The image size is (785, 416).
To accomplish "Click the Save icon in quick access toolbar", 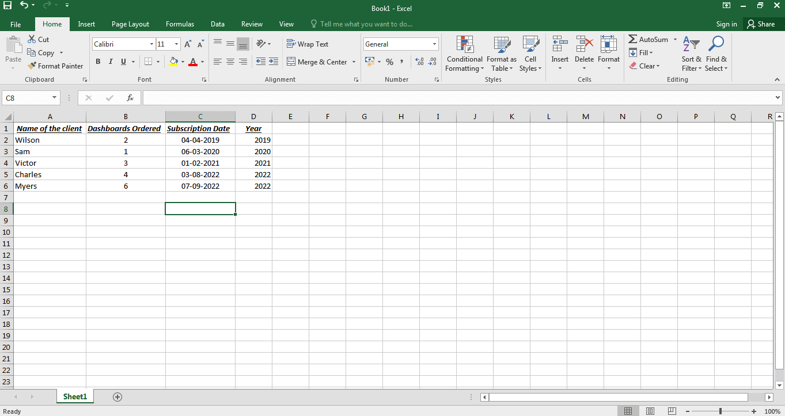I will pyautogui.click(x=7, y=5).
